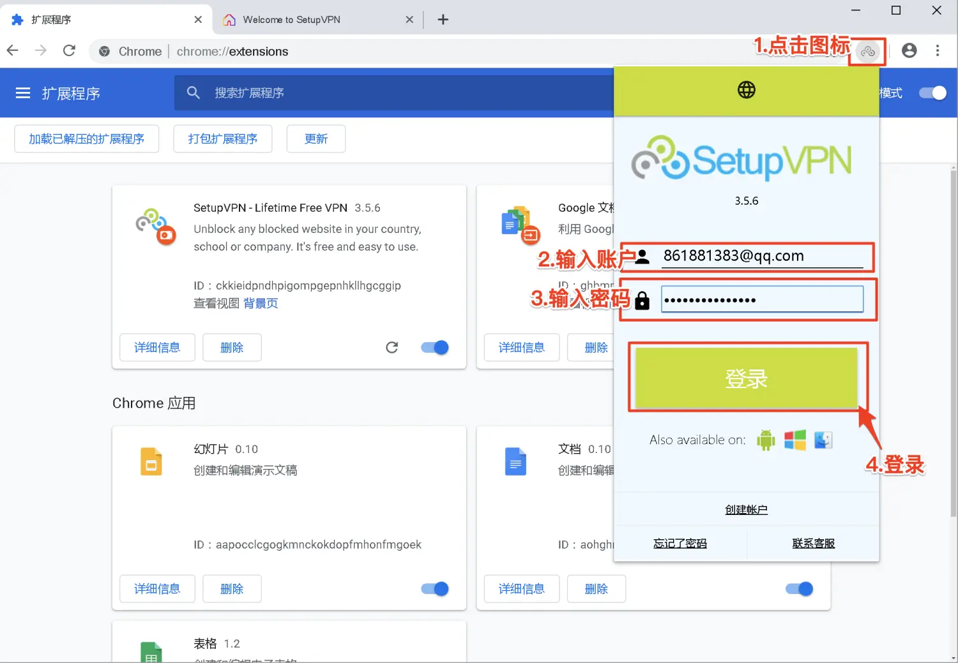
Task: Click the SetupVPN extension card icon
Action: [155, 227]
